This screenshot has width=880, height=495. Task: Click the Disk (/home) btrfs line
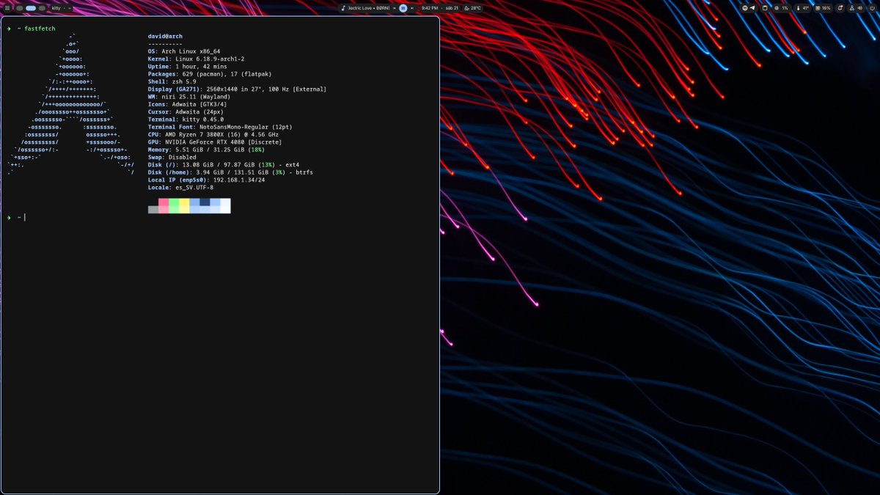tap(230, 172)
